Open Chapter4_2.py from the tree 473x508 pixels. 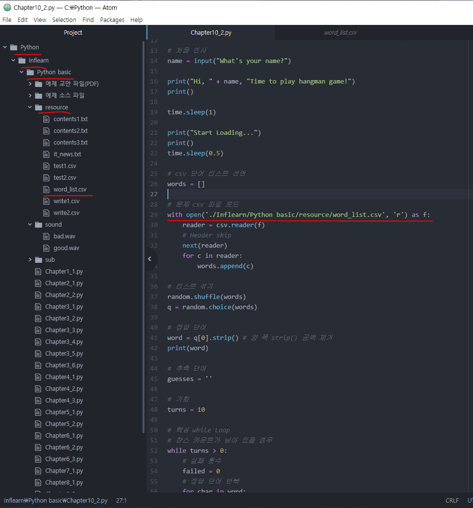coord(64,388)
